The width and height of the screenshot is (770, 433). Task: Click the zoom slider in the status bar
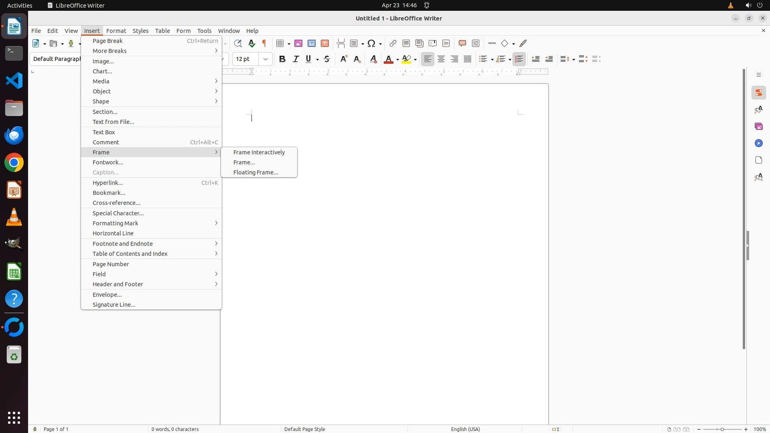pyautogui.click(x=722, y=429)
